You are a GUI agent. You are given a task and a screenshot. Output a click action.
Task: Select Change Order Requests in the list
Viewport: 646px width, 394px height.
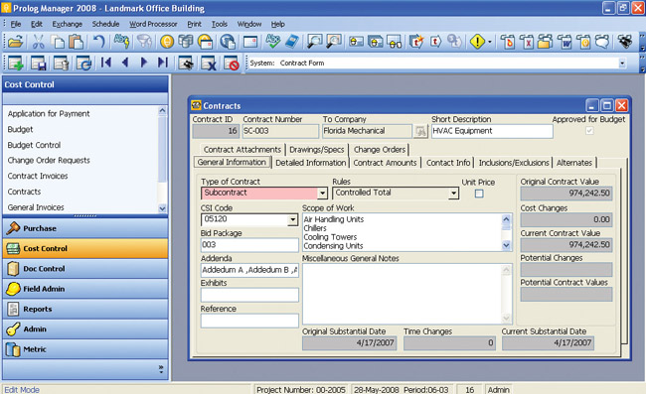[x=49, y=161]
